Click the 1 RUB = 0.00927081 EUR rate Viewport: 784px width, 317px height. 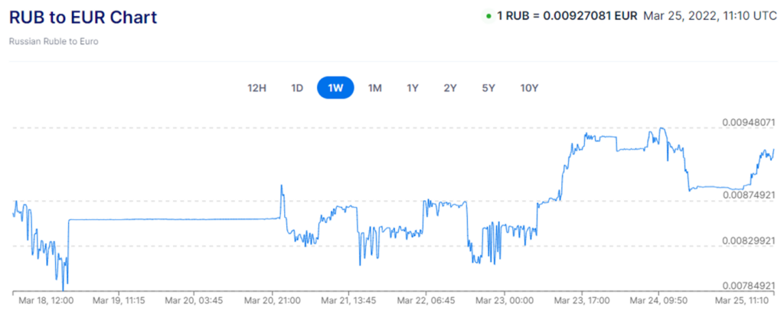567,16
